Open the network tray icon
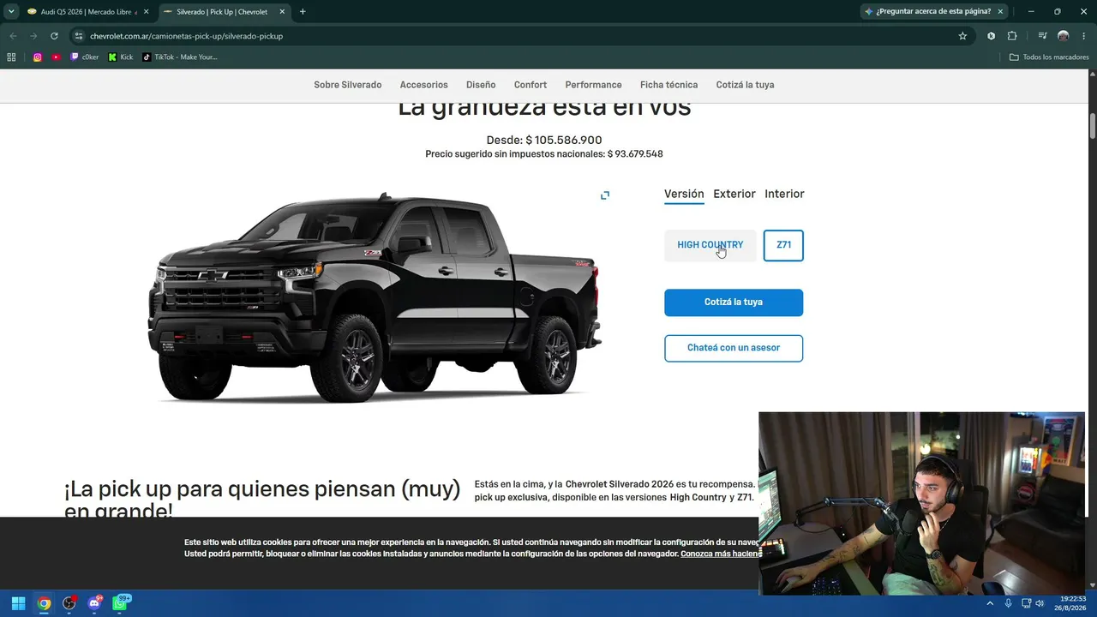This screenshot has height=617, width=1097. pos(1026,603)
